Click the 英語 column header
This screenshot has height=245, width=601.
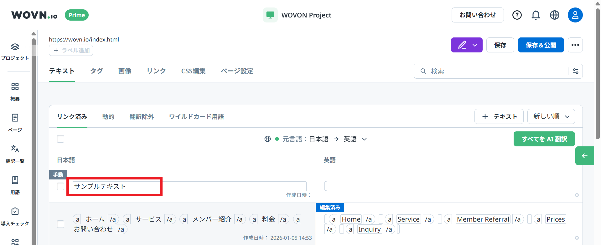click(x=329, y=160)
